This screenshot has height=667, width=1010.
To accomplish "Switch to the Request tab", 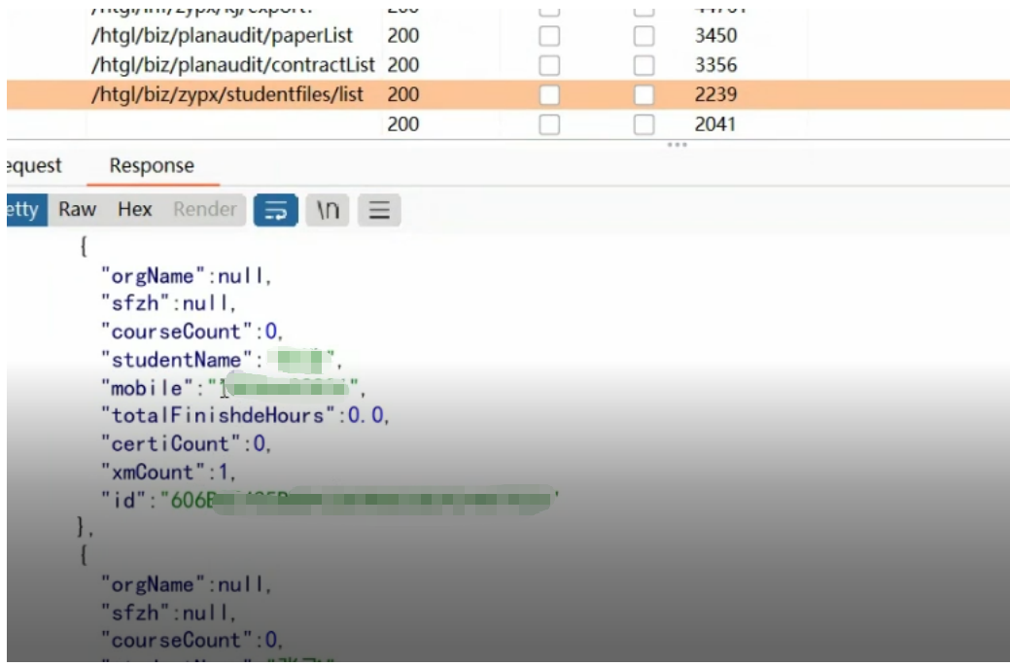I will tap(34, 166).
